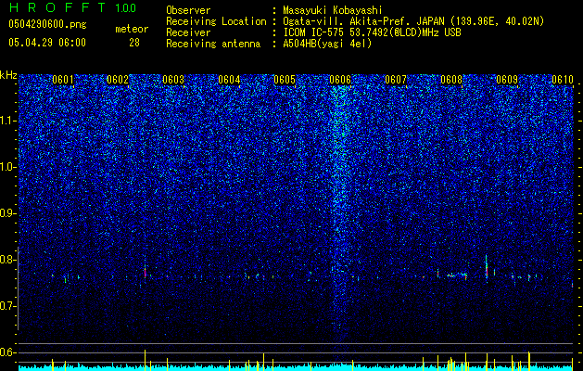Click the 0604 time marker
This screenshot has width=583, height=371.
pos(229,80)
